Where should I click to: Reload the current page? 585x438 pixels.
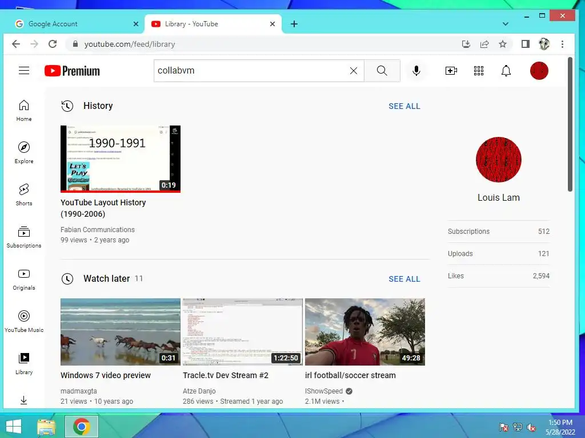tap(53, 44)
